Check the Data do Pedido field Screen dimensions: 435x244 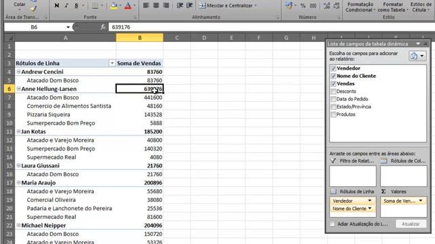point(334,99)
